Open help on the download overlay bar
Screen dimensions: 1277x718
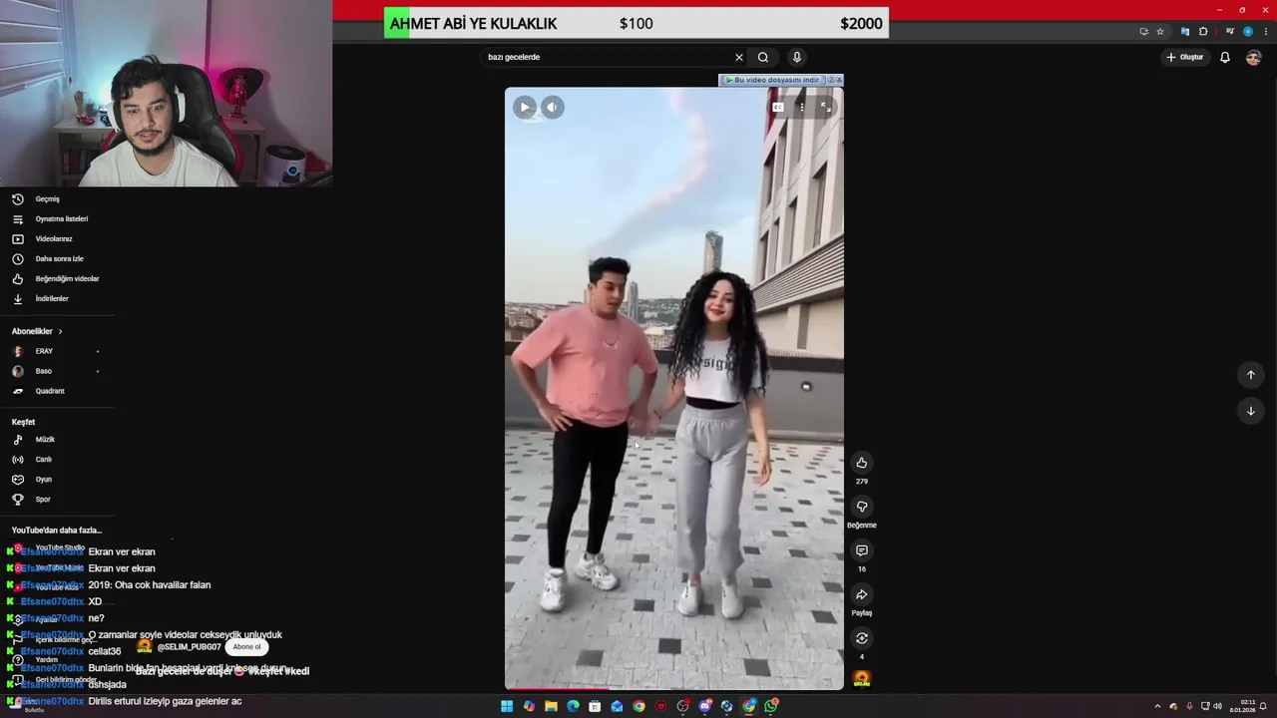pyautogui.click(x=830, y=80)
